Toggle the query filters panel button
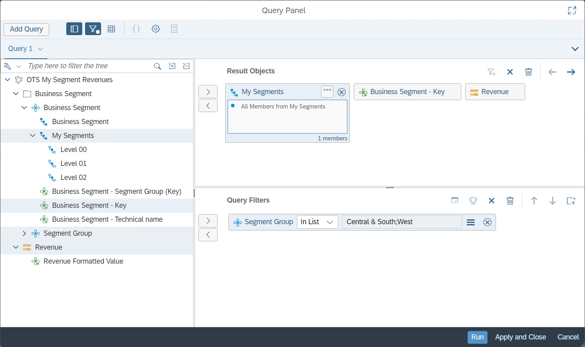This screenshot has height=347, width=585. pos(93,29)
